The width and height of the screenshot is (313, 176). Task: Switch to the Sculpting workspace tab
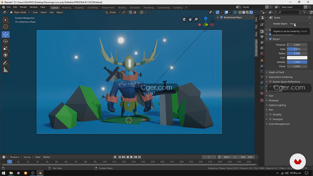(x=79, y=7)
